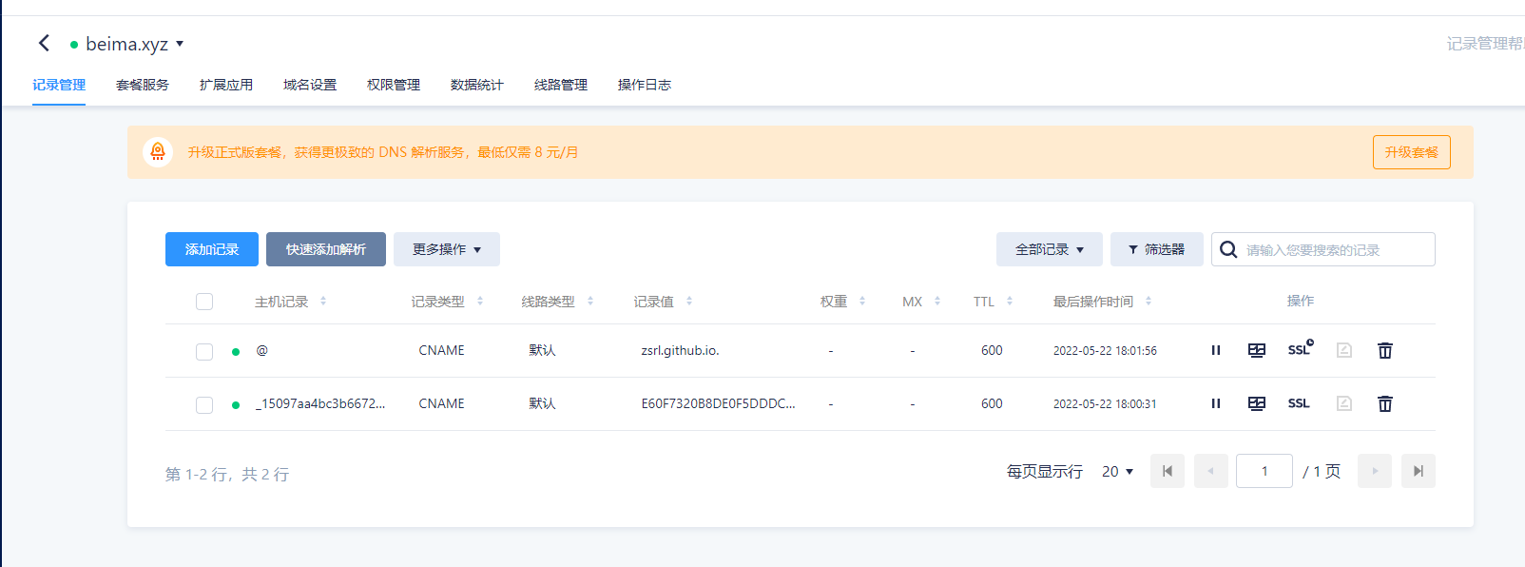The image size is (1525, 567).
Task: Delete the _15097aa4bc3b6672 record with trash icon
Action: tap(1385, 403)
